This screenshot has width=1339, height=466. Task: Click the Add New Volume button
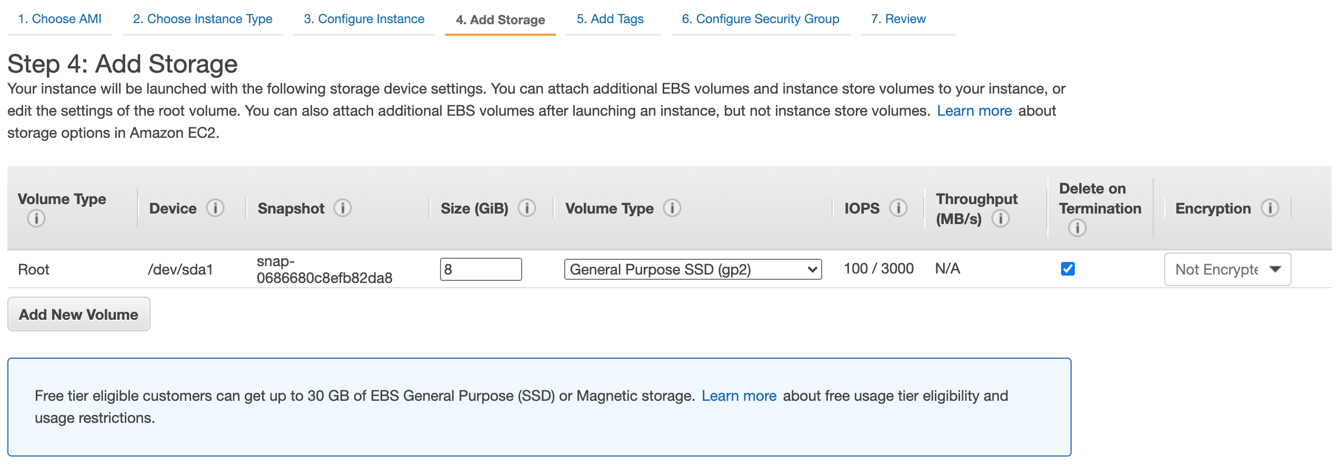[x=79, y=315]
